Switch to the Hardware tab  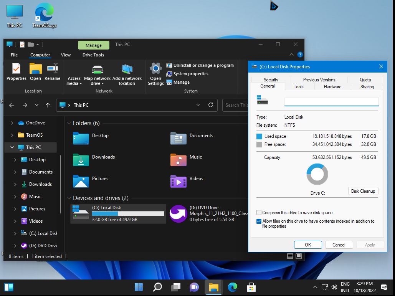coord(332,87)
